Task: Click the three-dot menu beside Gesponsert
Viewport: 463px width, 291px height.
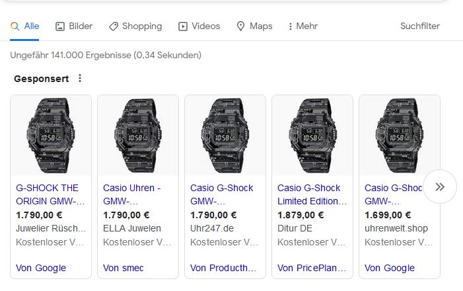Action: (x=80, y=79)
